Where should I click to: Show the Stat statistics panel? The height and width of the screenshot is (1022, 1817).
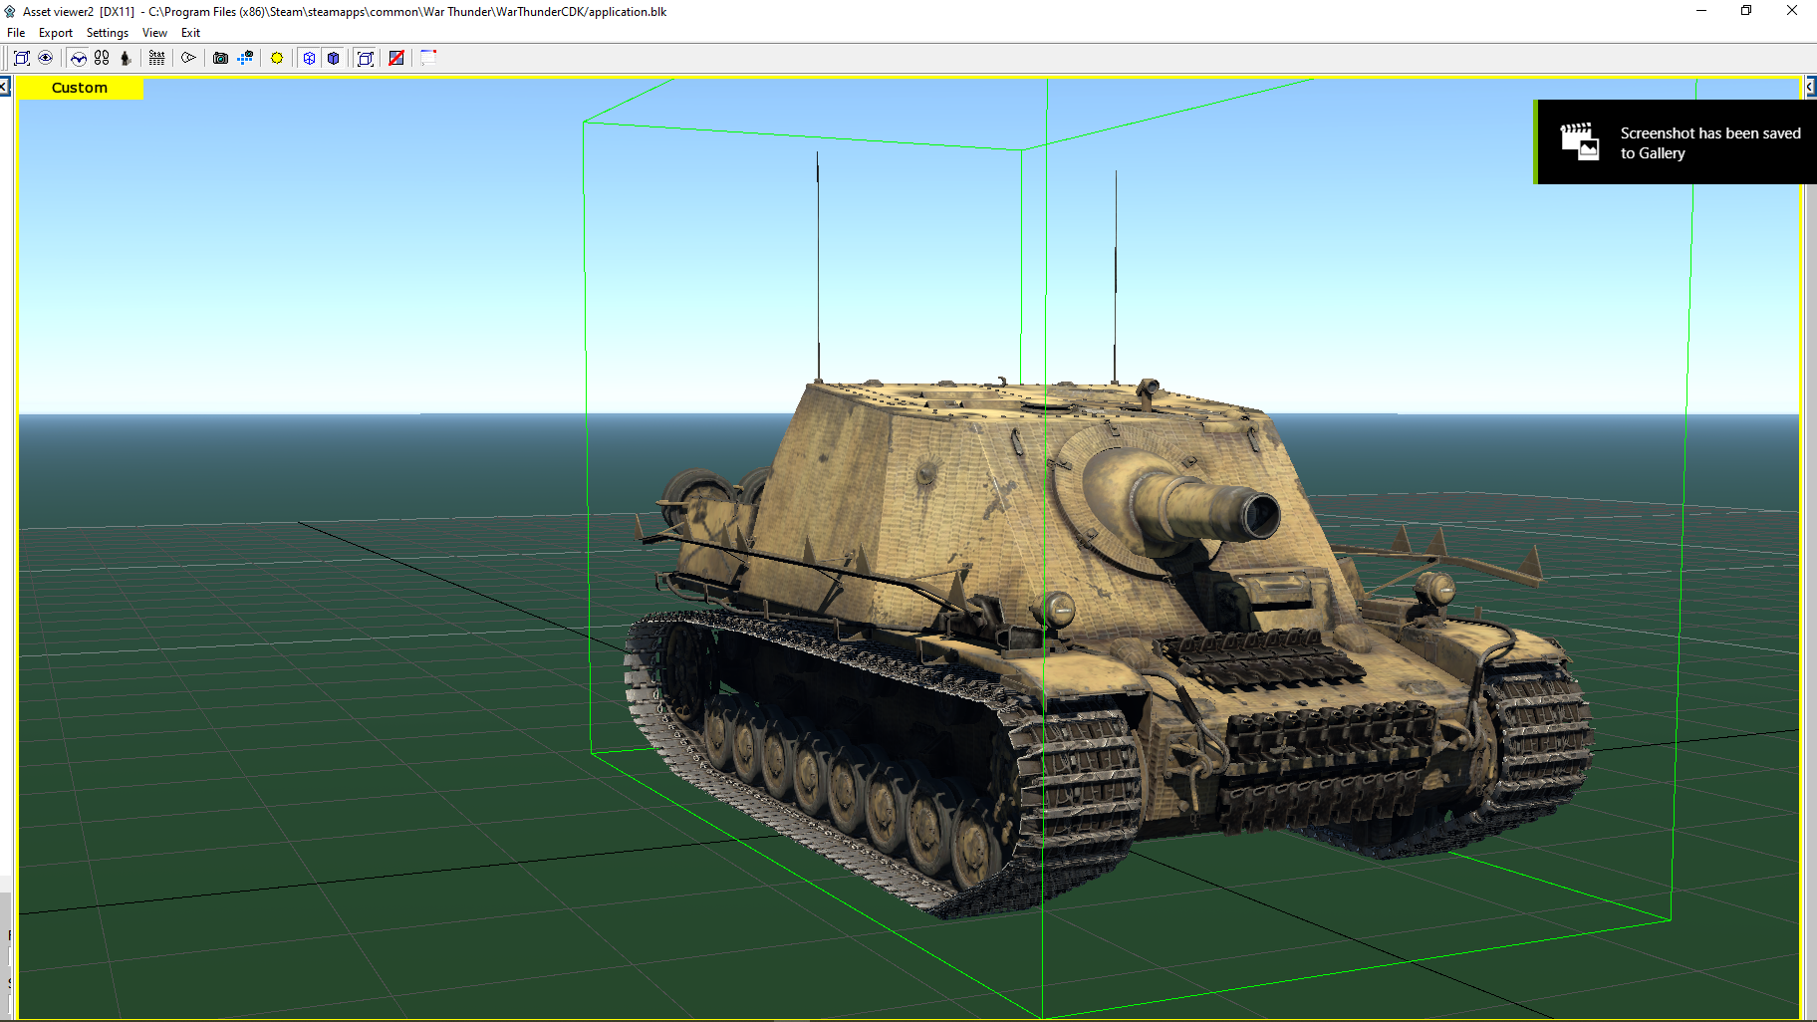click(x=156, y=58)
